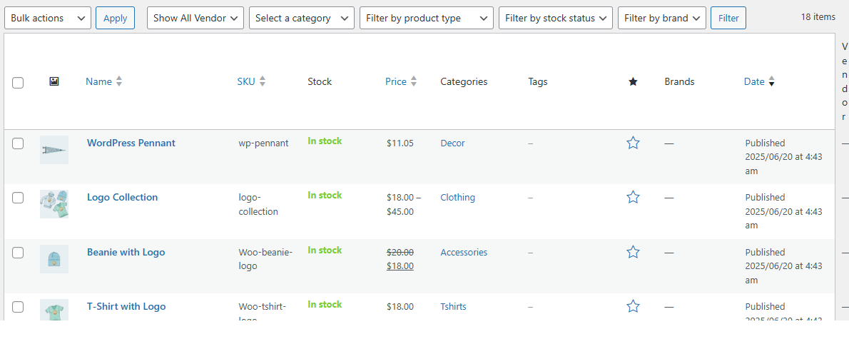Toggle featured star for Logo Collection
The height and width of the screenshot is (349, 849).
click(633, 198)
